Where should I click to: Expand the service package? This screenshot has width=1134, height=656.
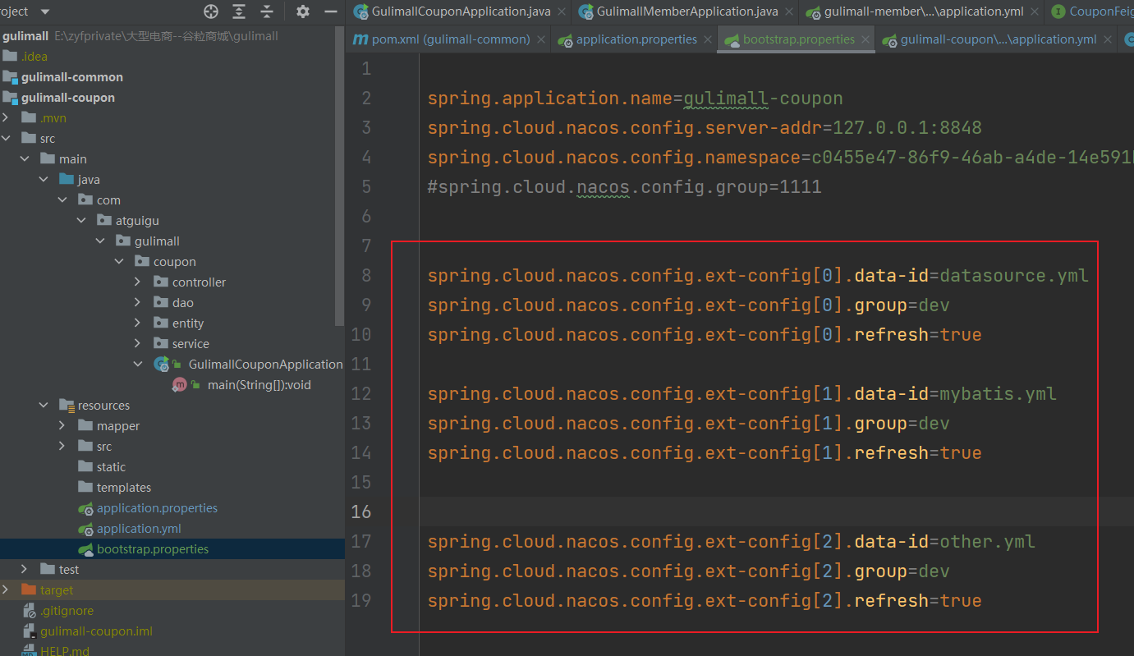[x=138, y=344]
